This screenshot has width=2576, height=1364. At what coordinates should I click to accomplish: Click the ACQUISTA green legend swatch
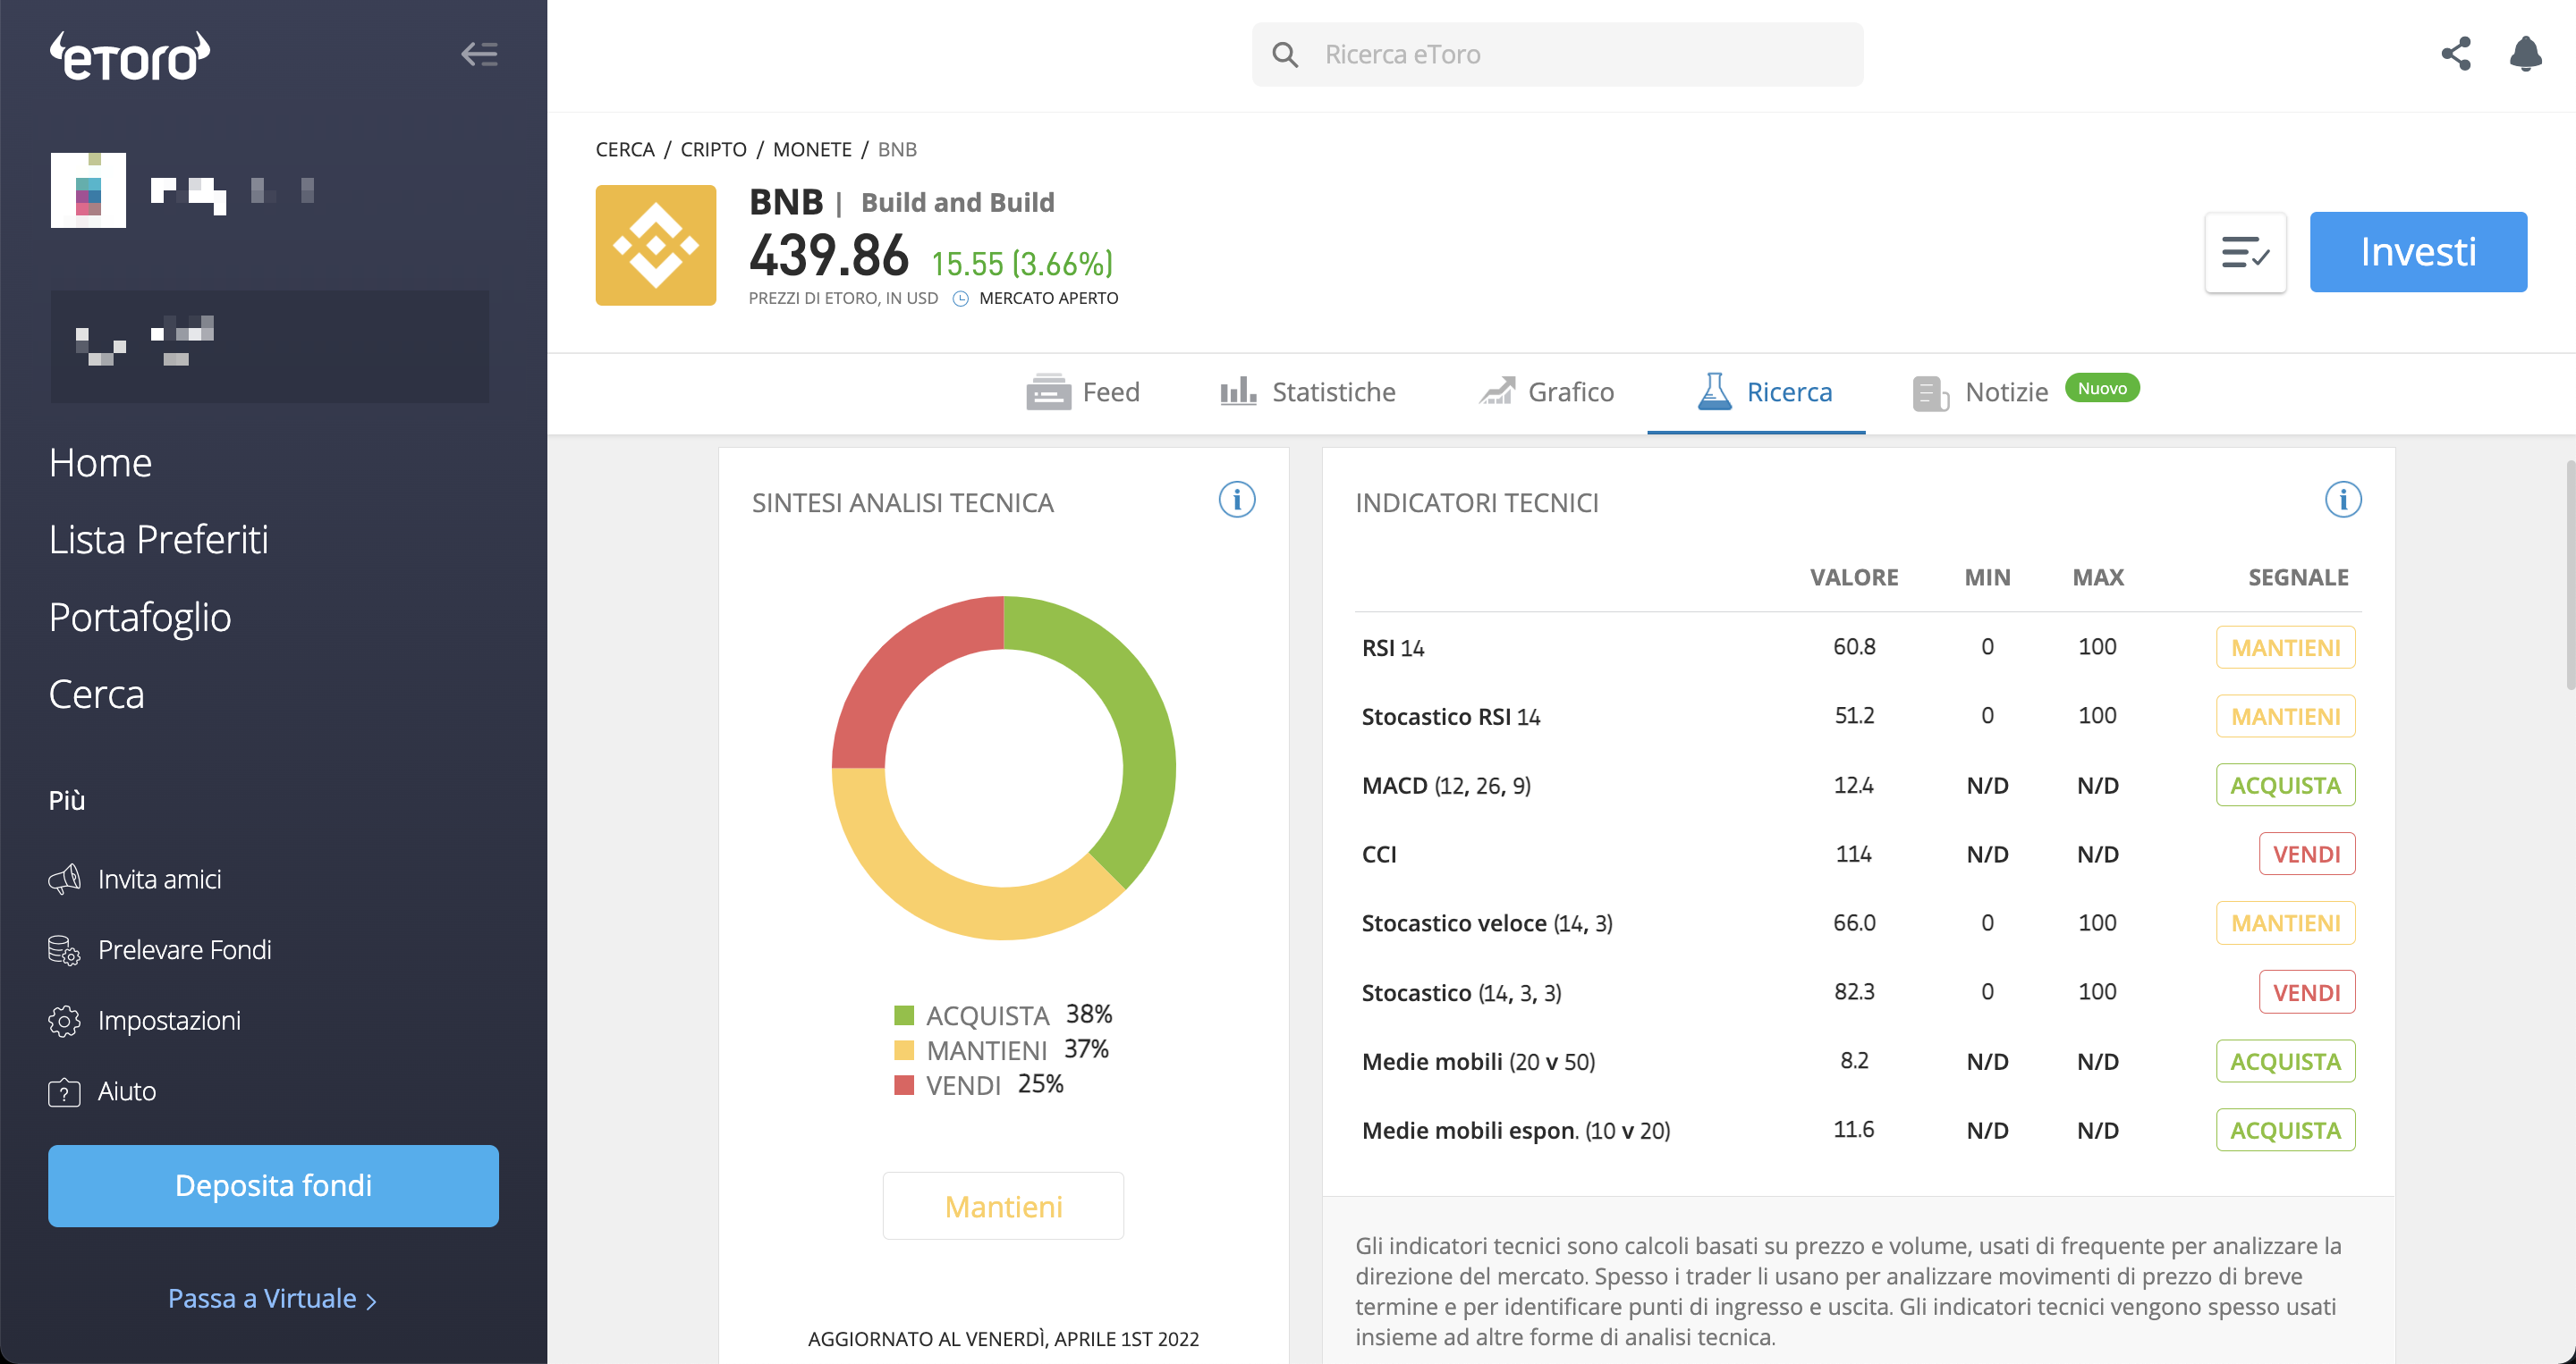tap(904, 1015)
